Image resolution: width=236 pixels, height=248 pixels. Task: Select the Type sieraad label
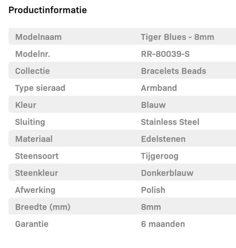coord(40,88)
